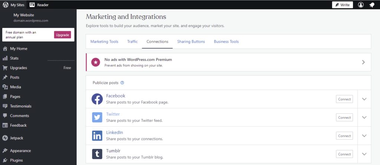The height and width of the screenshot is (165, 380).
Task: Click 'Free domain with an annual plan' text
Action: [x=21, y=35]
